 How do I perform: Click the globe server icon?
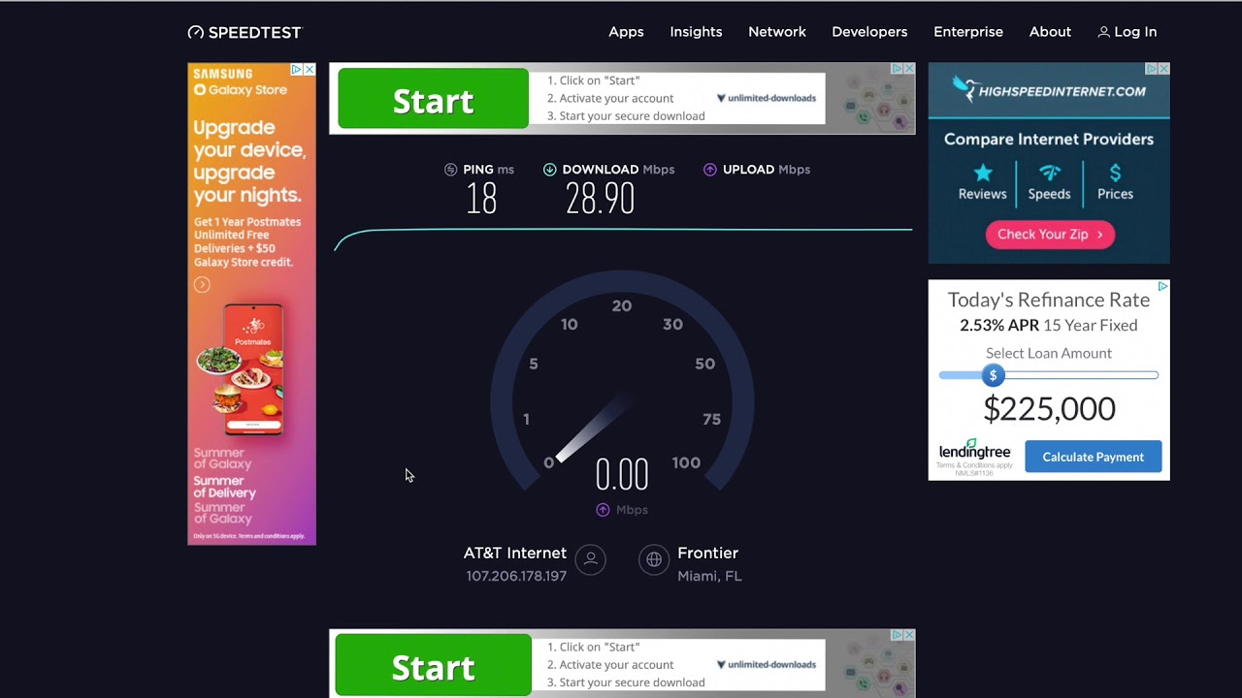(x=654, y=559)
